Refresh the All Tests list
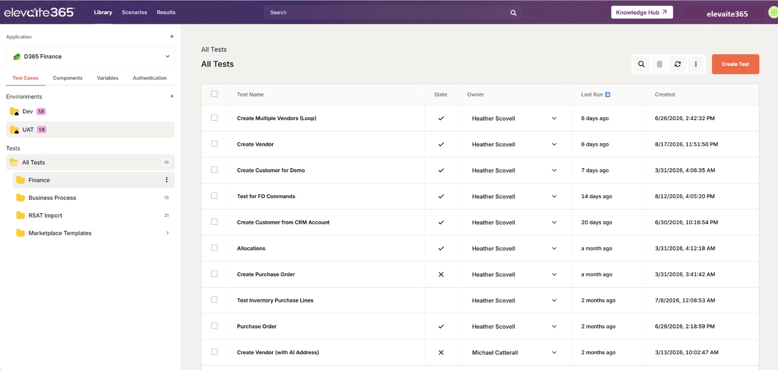Image resolution: width=778 pixels, height=370 pixels. click(678, 64)
